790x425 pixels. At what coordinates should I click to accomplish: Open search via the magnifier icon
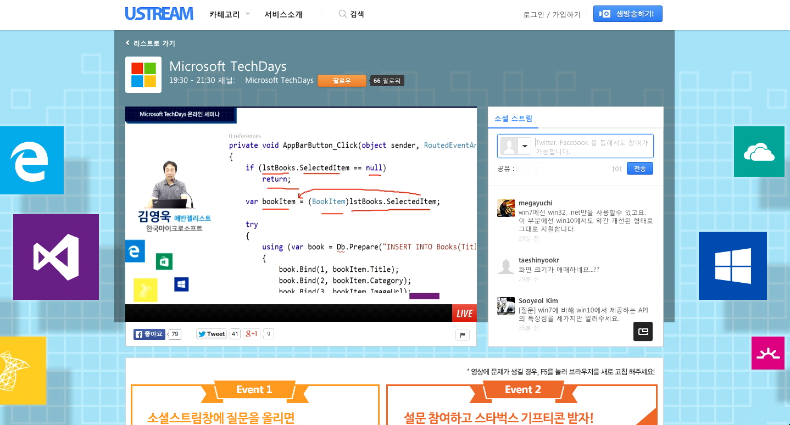click(x=342, y=13)
